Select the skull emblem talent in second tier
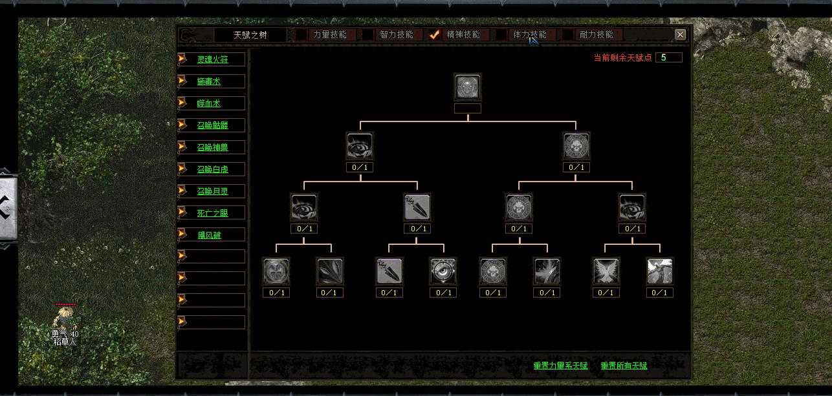Image resolution: width=832 pixels, height=396 pixels. coord(576,146)
